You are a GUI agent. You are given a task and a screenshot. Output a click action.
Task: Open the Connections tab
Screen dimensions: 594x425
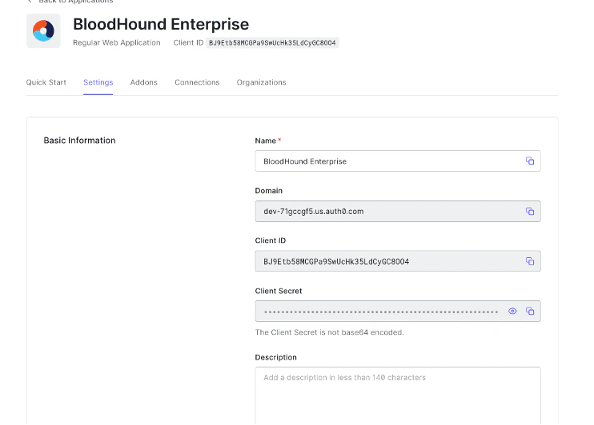[x=197, y=82]
